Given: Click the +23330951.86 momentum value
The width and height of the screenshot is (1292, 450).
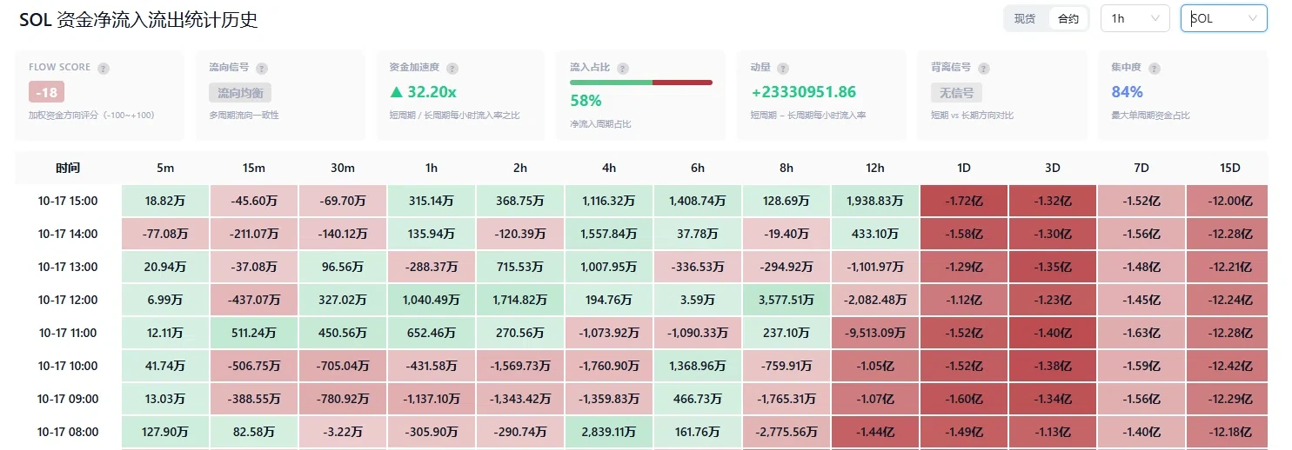Looking at the screenshot, I should coord(803,92).
